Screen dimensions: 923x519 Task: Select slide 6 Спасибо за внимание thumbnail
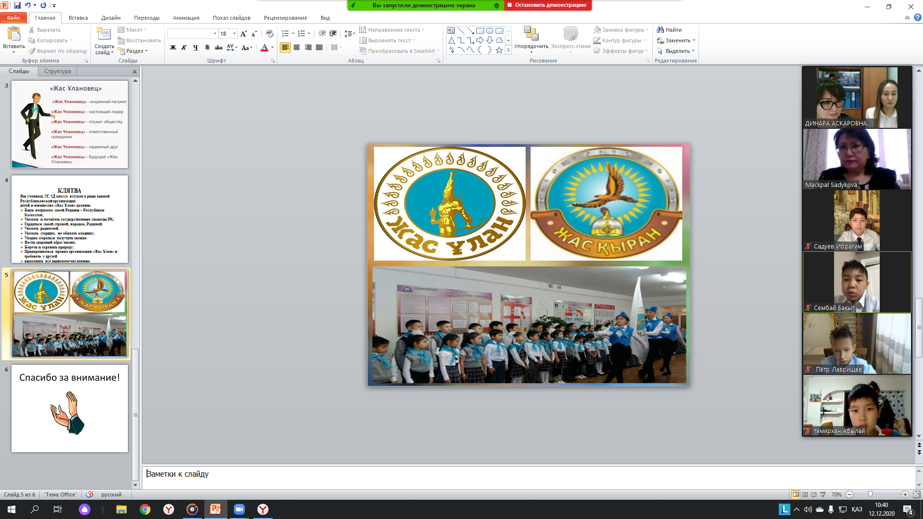coord(70,408)
